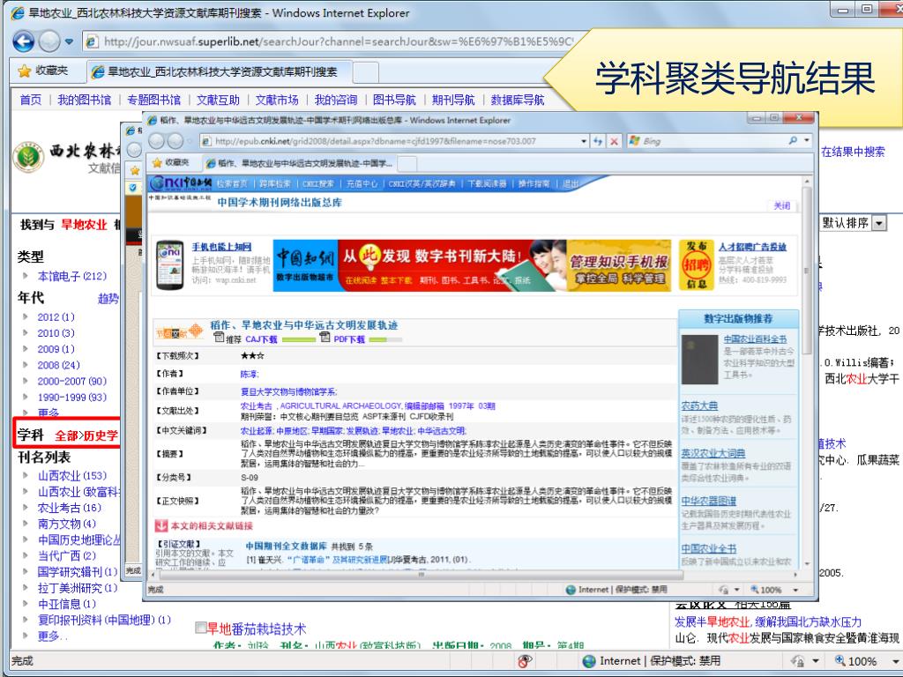Screen dimensions: 903x677
Task: Expand the 山西农业 (153) journal arrow
Action: (26, 475)
